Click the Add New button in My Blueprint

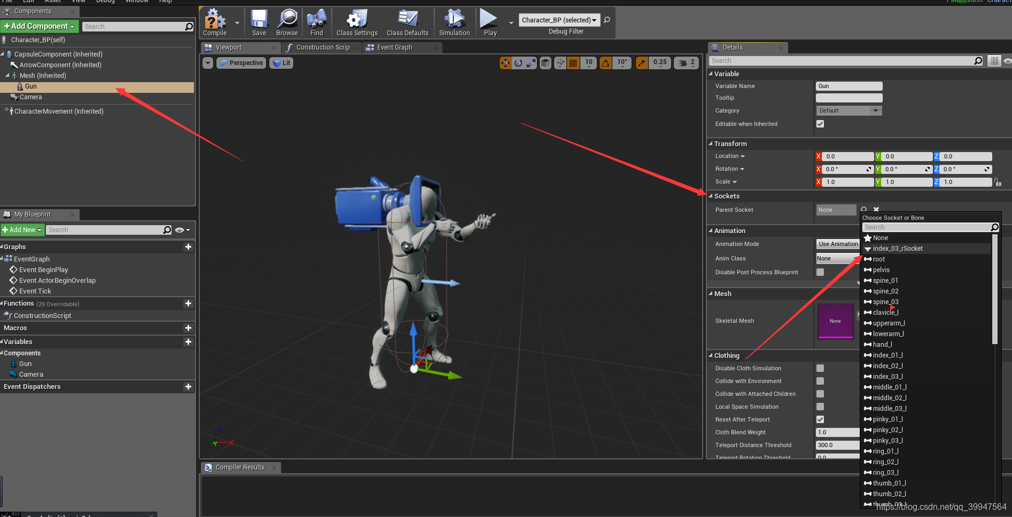(x=22, y=230)
